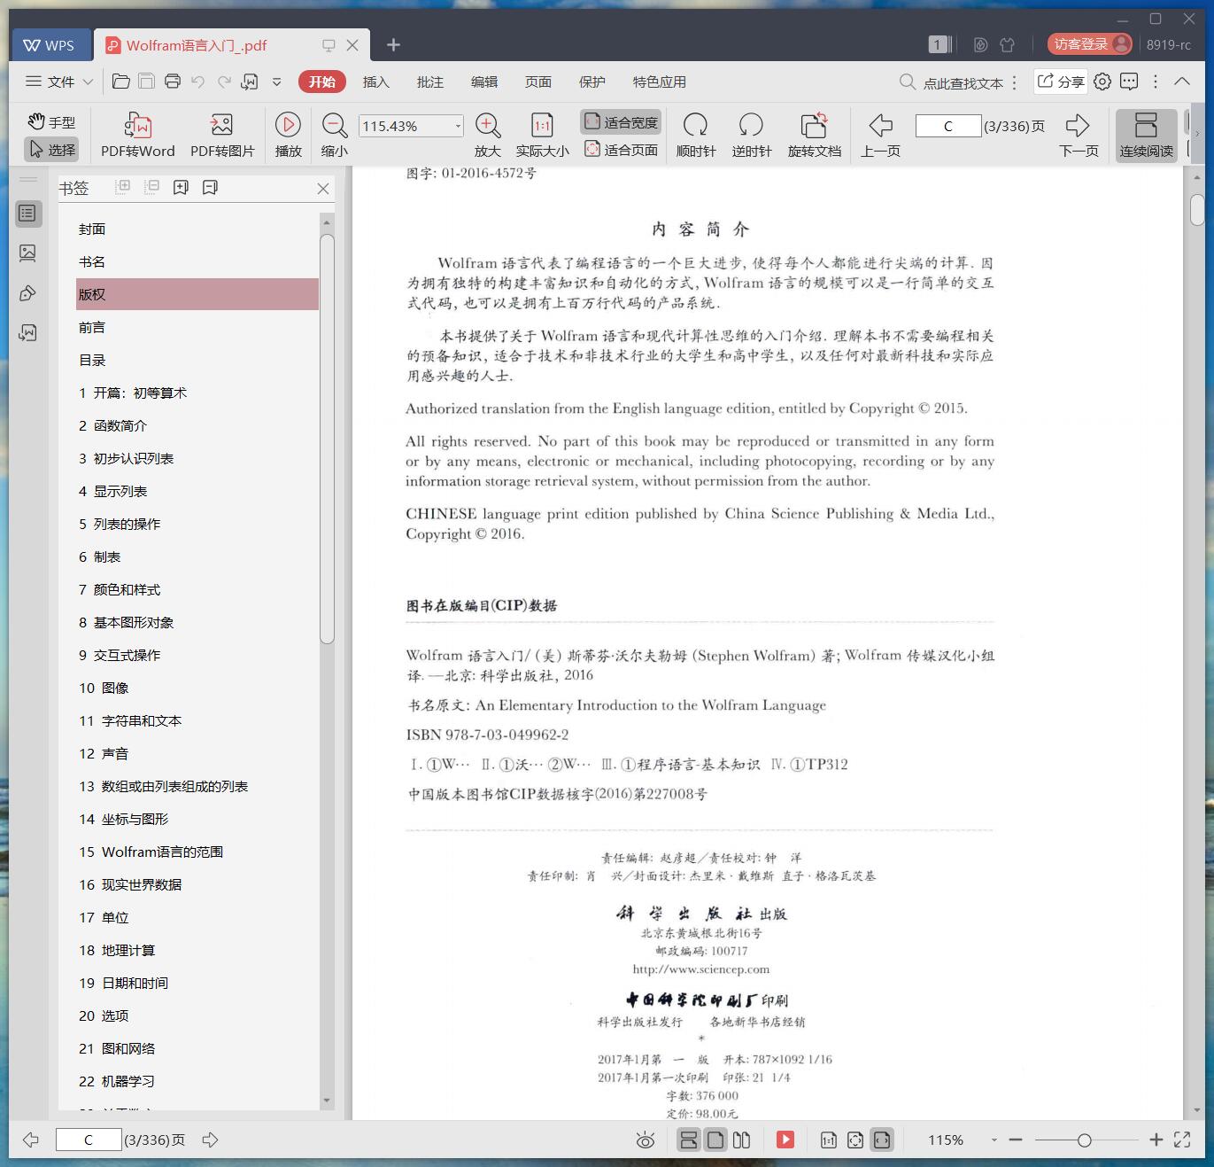The height and width of the screenshot is (1167, 1214).
Task: Click zoom slider handle in status bar
Action: pyautogui.click(x=1084, y=1140)
